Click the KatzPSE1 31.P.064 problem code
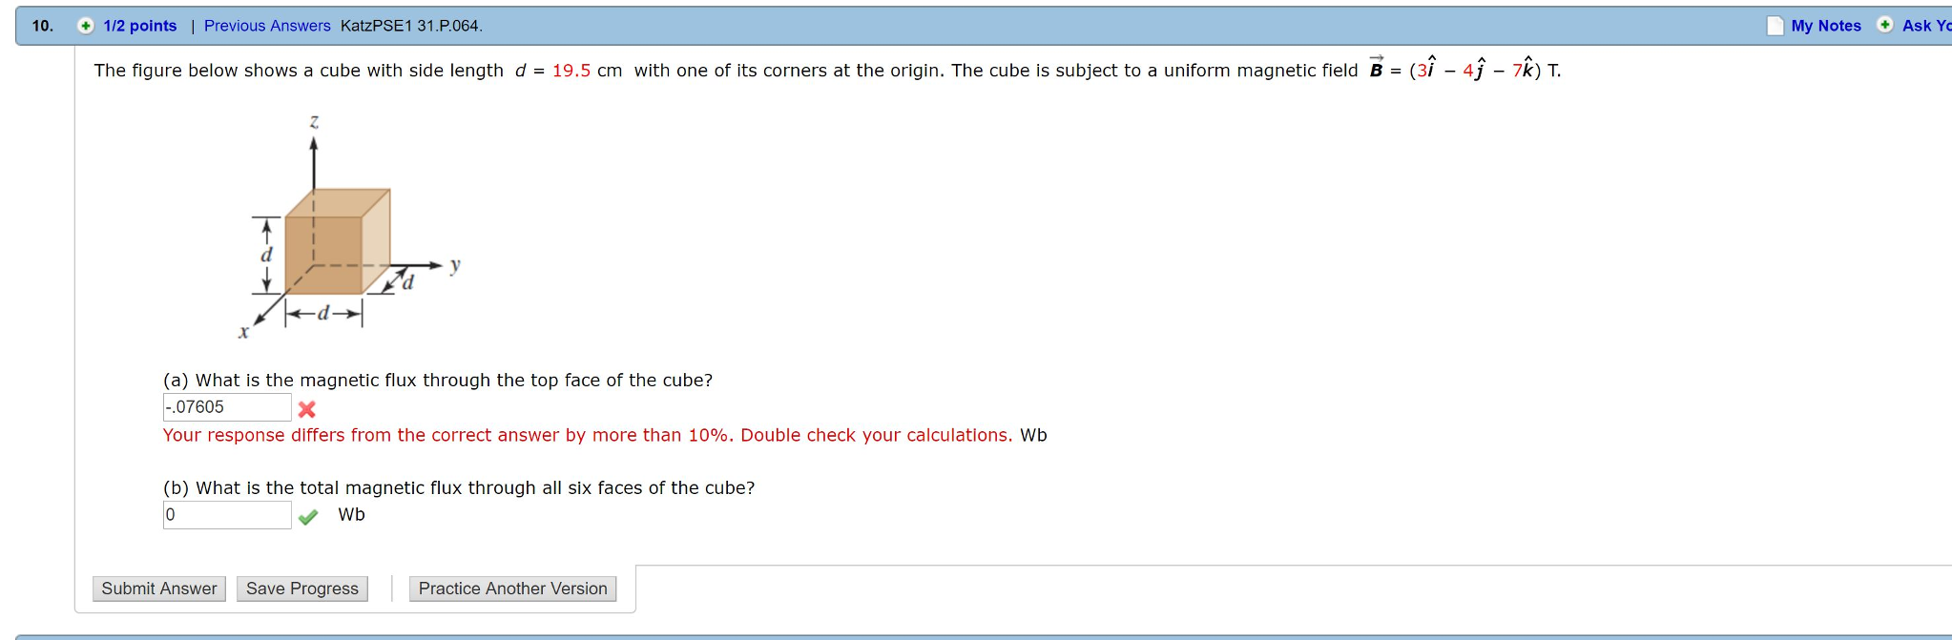1952x640 pixels. pos(412,26)
